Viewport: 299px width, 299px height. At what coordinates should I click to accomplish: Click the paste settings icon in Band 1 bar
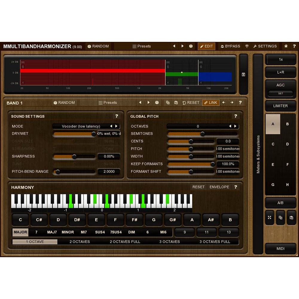pos(176,103)
